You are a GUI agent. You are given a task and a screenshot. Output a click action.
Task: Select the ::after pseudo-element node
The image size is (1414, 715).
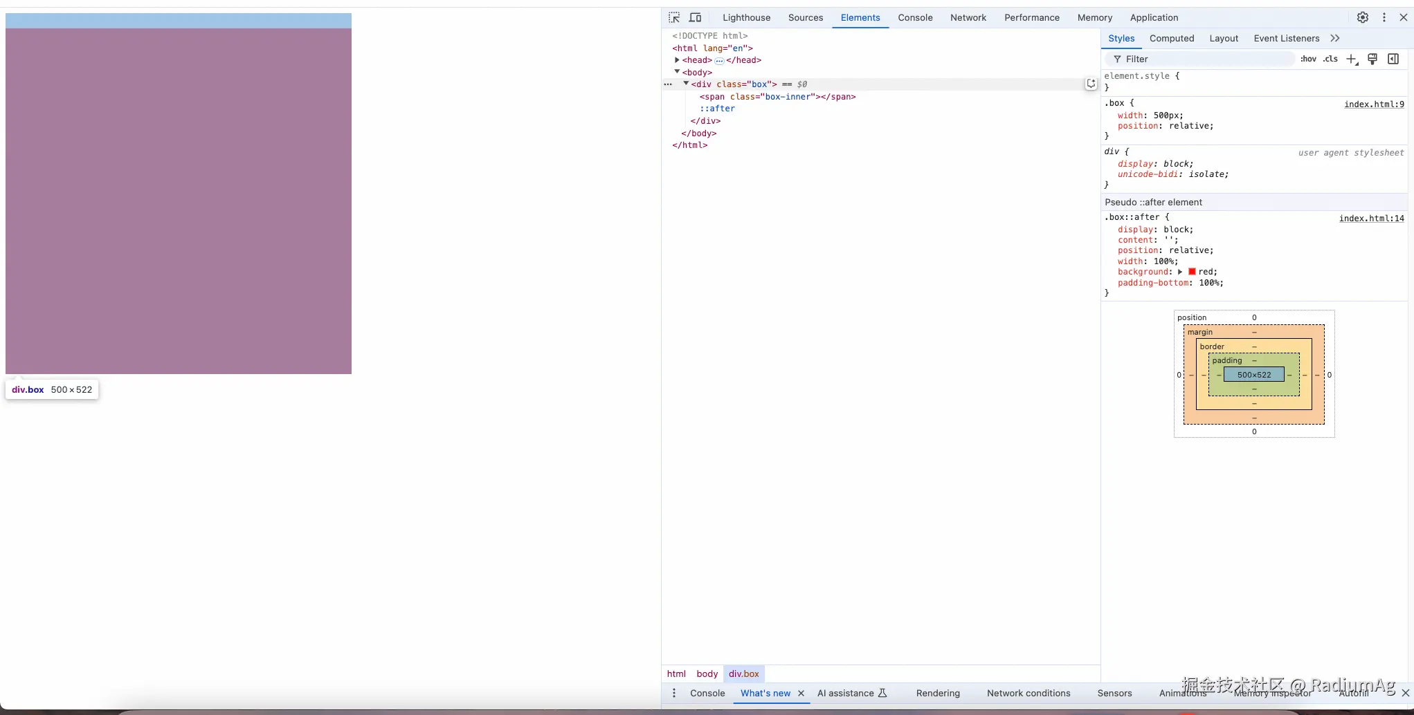717,109
